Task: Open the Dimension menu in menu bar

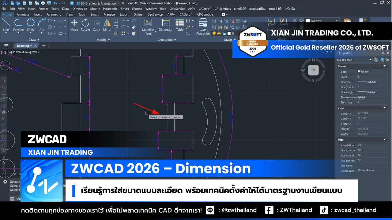Action: pos(80,9)
